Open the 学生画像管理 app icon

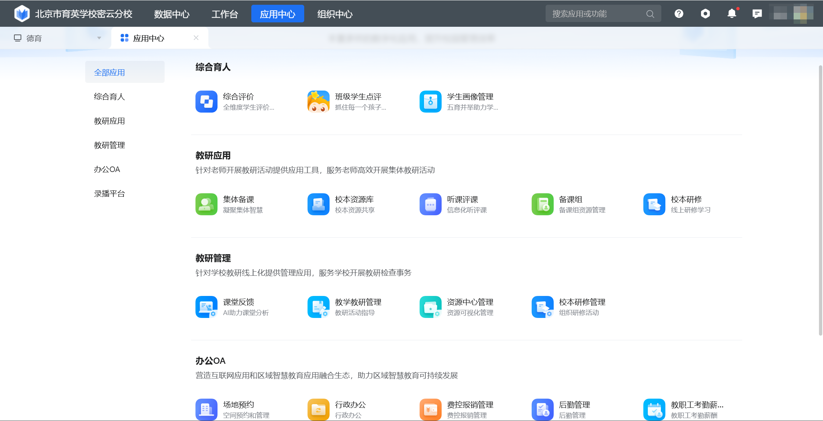coord(431,102)
